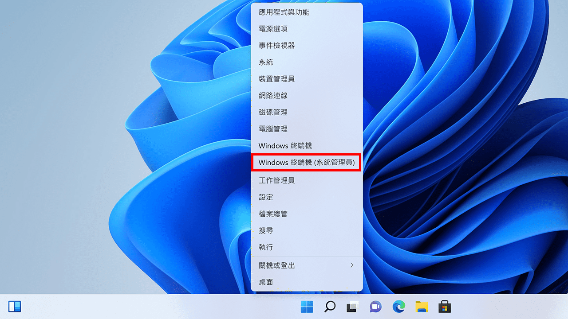This screenshot has width=568, height=319.
Task: Open Microsoft Edge from the taskbar
Action: click(398, 306)
